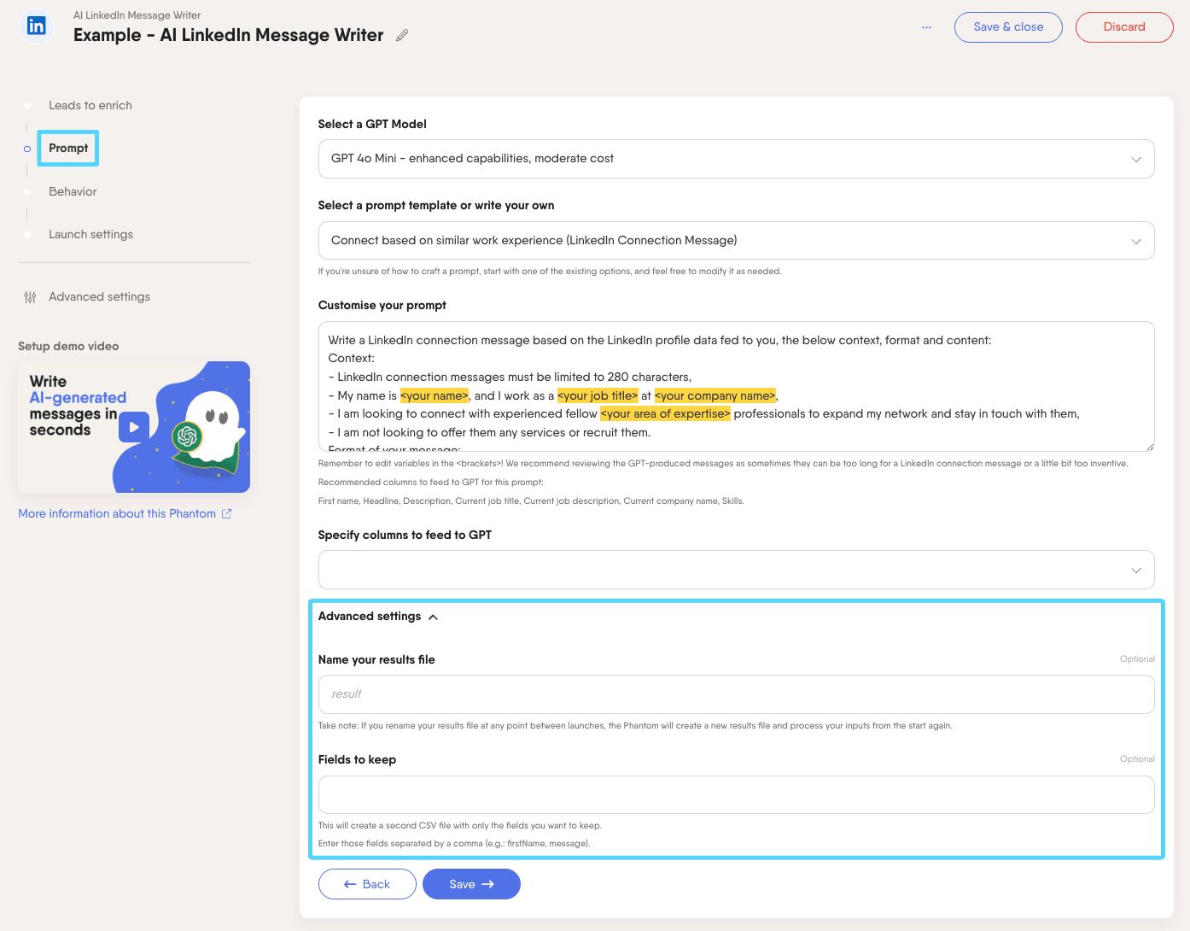1190x931 pixels.
Task: Click the Setup demo video heading
Action: pyautogui.click(x=68, y=346)
